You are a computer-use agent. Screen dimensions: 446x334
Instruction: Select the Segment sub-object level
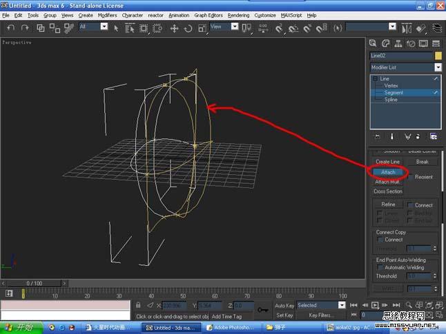click(394, 92)
